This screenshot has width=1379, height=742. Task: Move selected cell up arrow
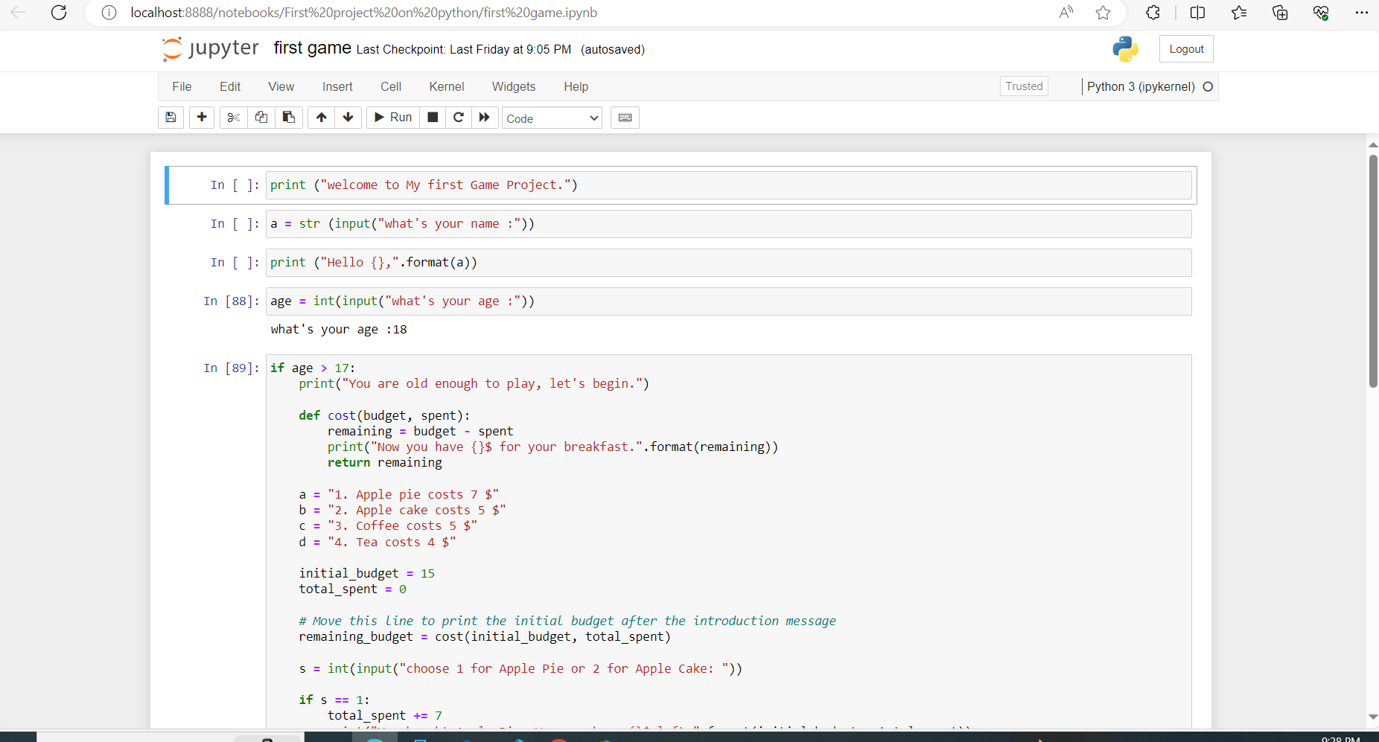click(x=321, y=118)
